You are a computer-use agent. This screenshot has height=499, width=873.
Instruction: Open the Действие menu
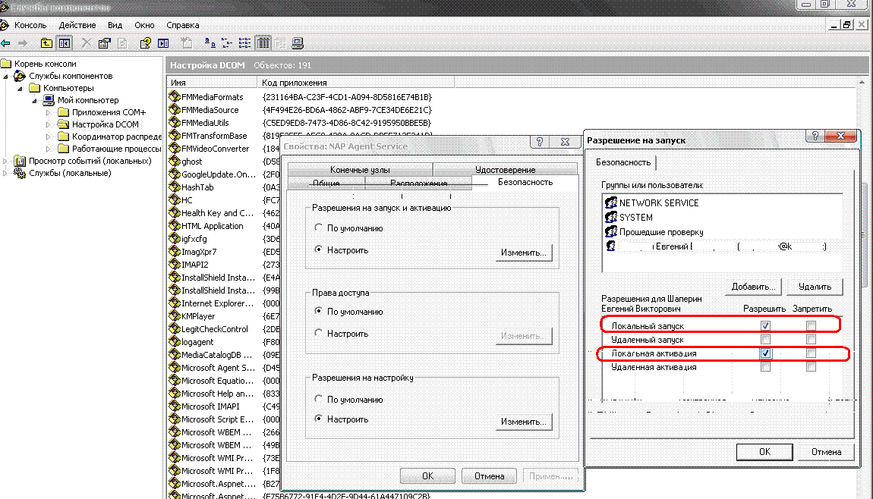[x=77, y=25]
